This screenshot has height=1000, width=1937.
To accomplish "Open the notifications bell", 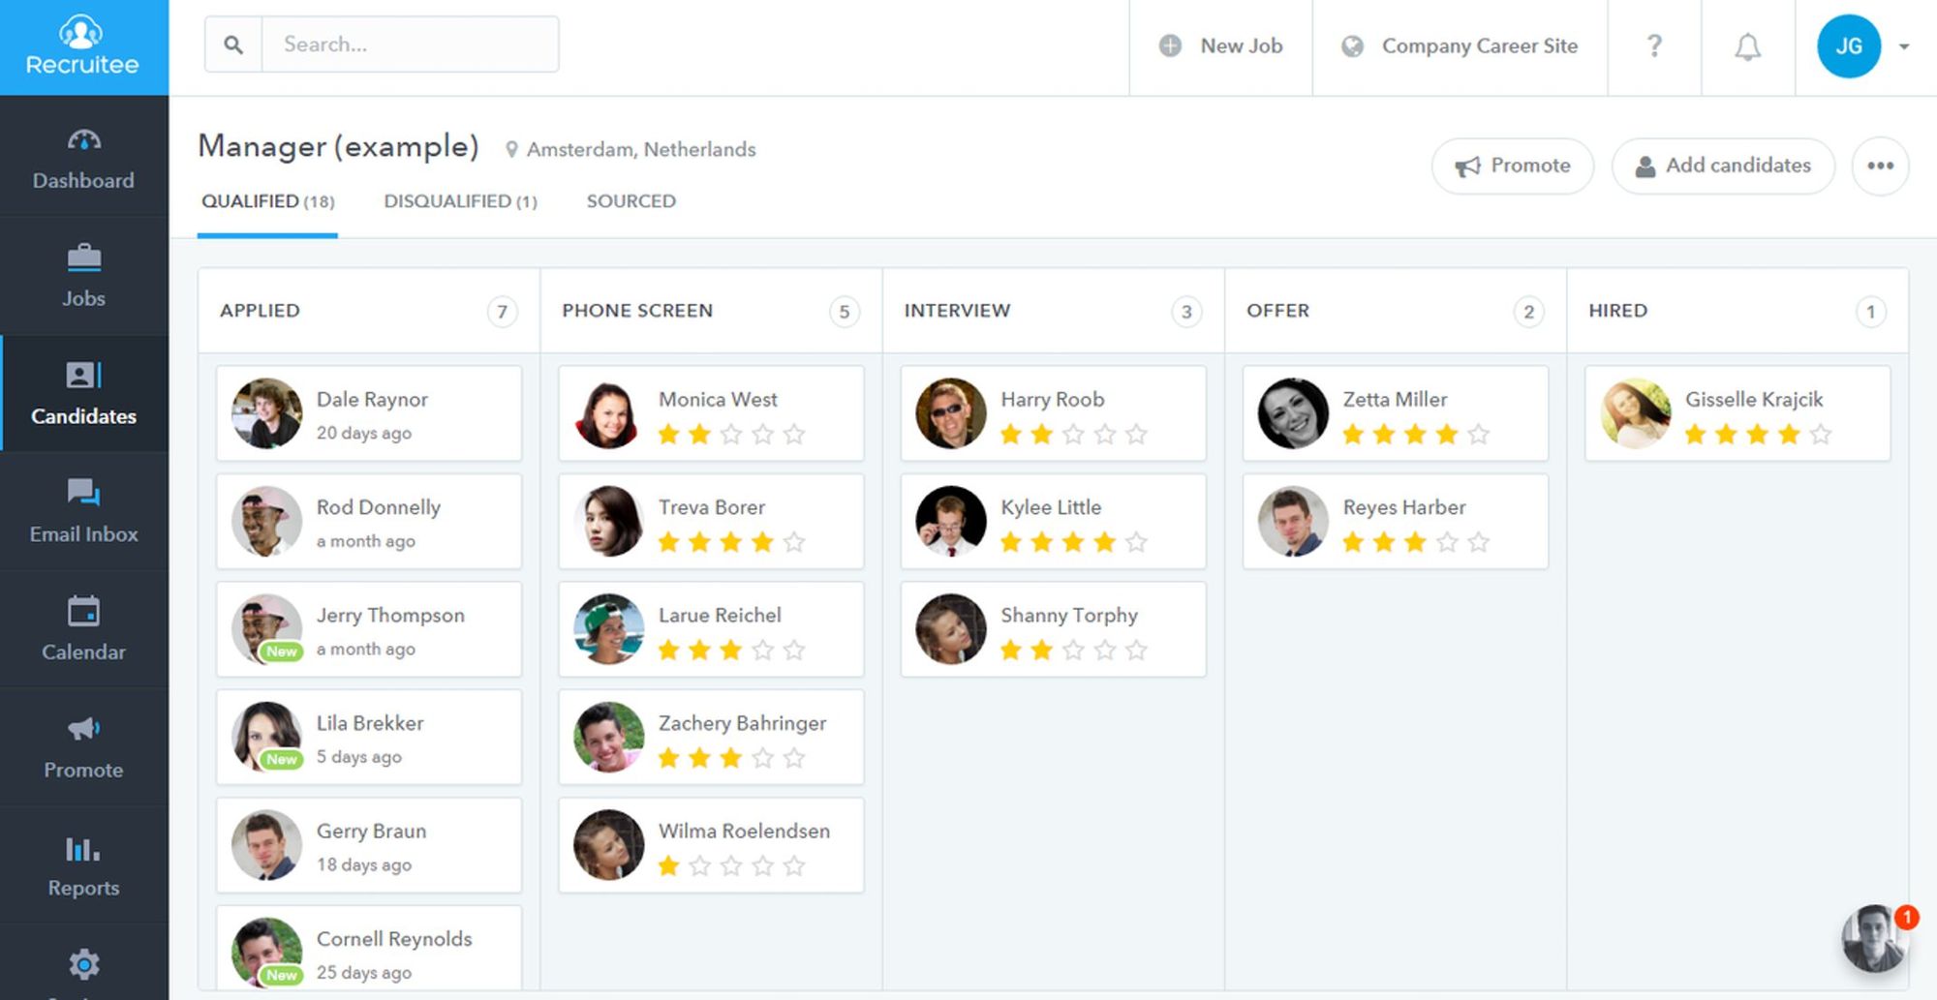I will 1748,45.
